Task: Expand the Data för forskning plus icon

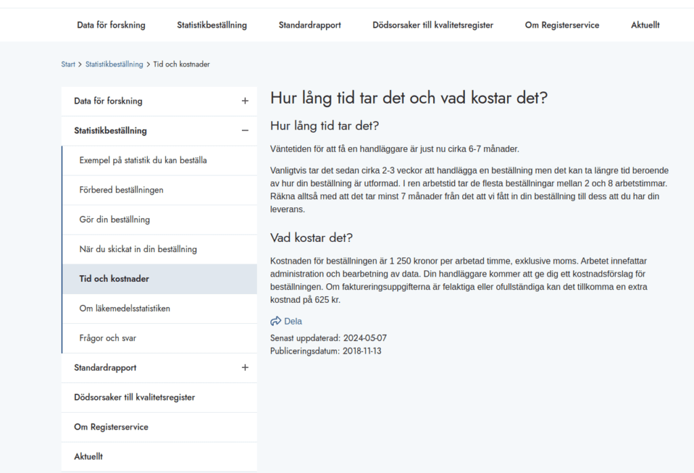Action: pyautogui.click(x=245, y=101)
